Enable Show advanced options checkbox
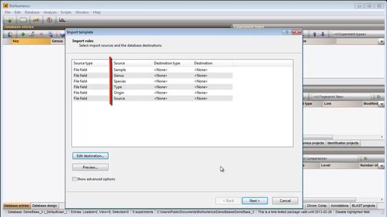Screen dimensions: 387x217 [x=74, y=179]
